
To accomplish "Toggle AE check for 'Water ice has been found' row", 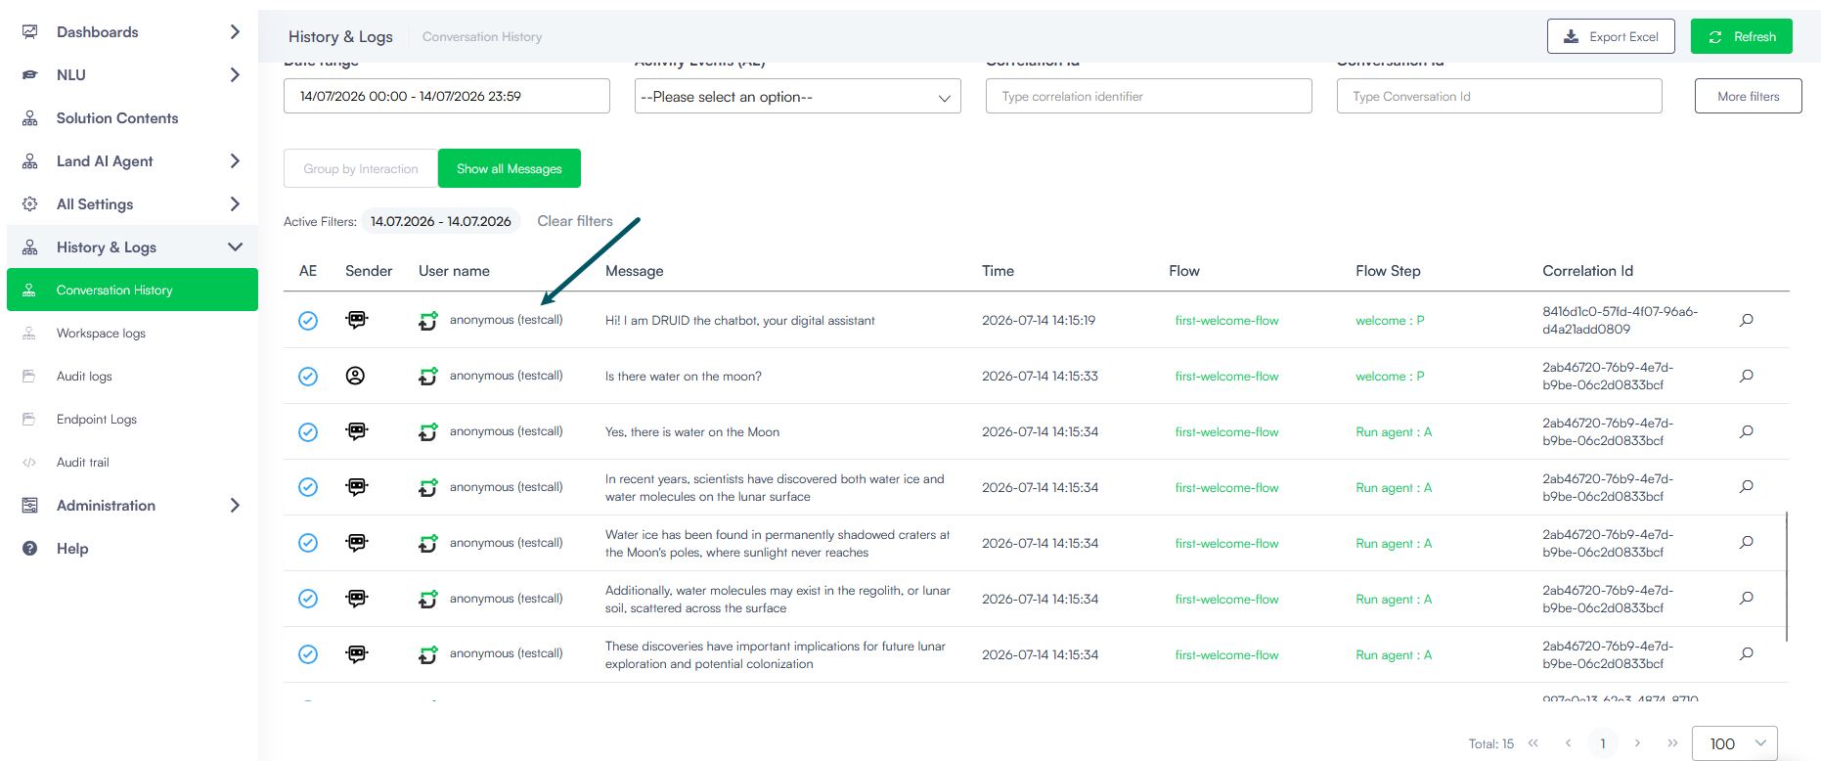I will (308, 543).
